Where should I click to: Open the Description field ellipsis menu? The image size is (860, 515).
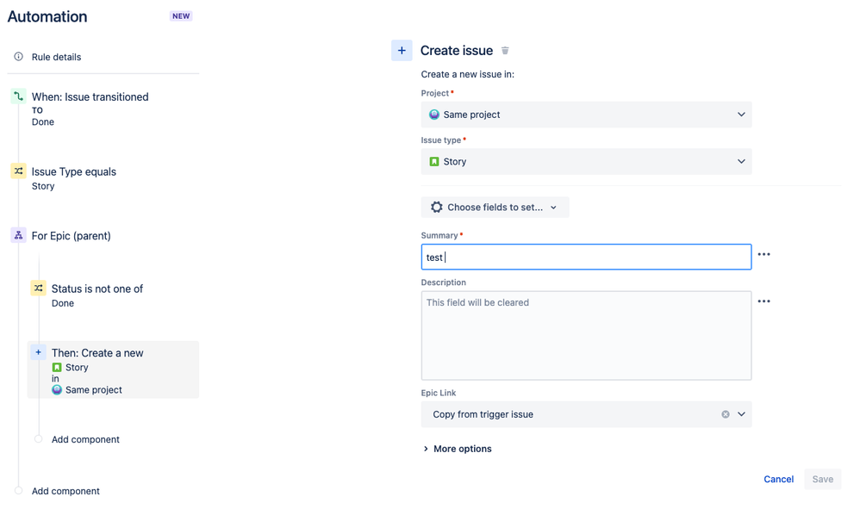click(x=764, y=301)
